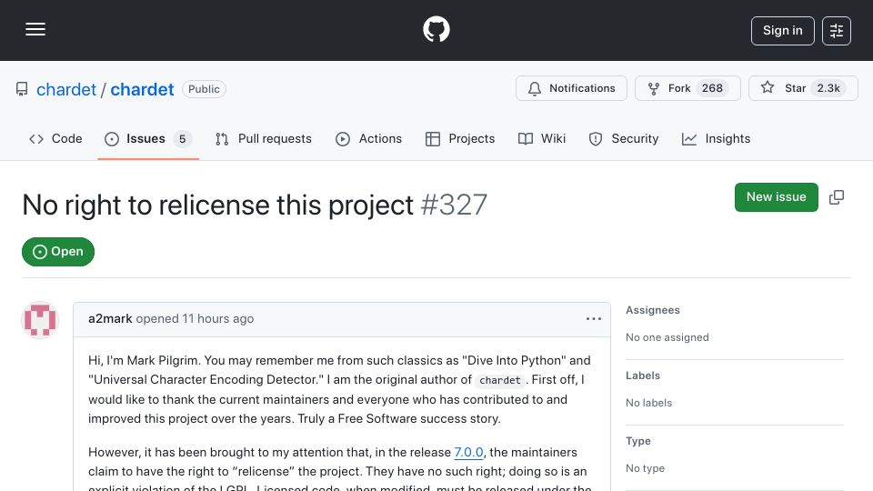Click the issue number #327
The height and width of the screenshot is (491, 873).
pyautogui.click(x=454, y=205)
